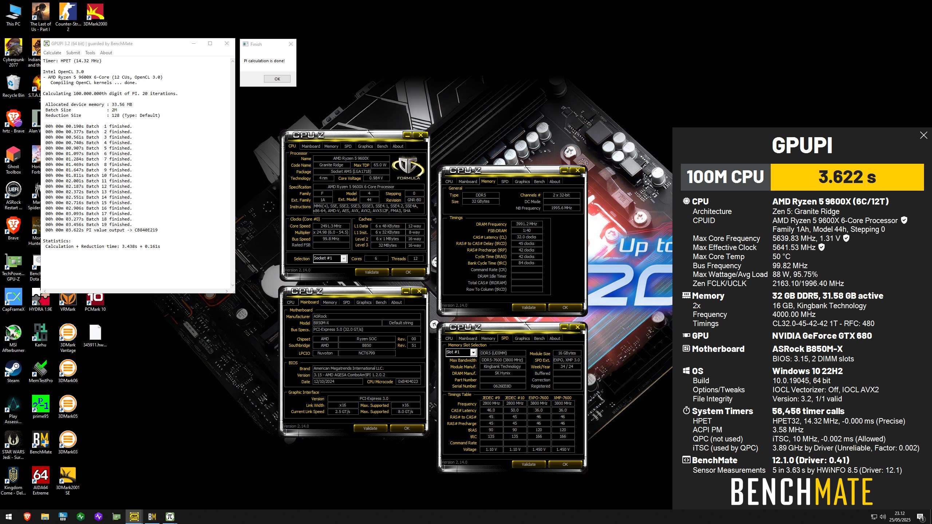Open the Slot #1 dropdown in the SPD window
Viewport: 932px width, 524px height.
[x=461, y=352]
